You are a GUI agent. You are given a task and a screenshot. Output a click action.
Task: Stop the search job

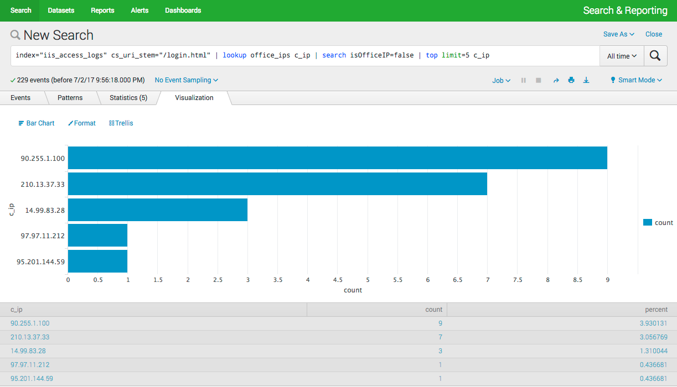coord(538,80)
